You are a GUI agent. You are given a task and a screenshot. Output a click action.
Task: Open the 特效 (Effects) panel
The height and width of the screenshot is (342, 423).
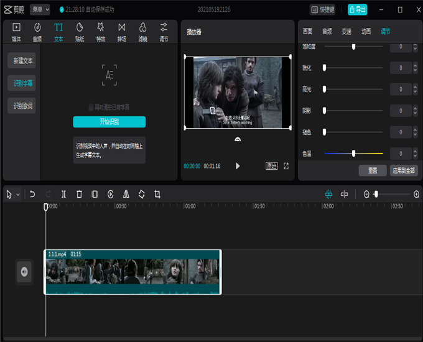coord(101,31)
